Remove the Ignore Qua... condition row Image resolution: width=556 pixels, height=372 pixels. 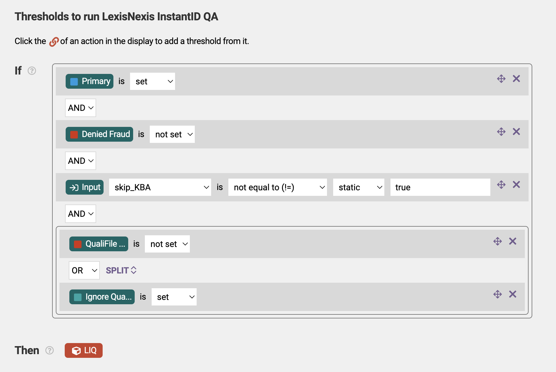pyautogui.click(x=513, y=294)
